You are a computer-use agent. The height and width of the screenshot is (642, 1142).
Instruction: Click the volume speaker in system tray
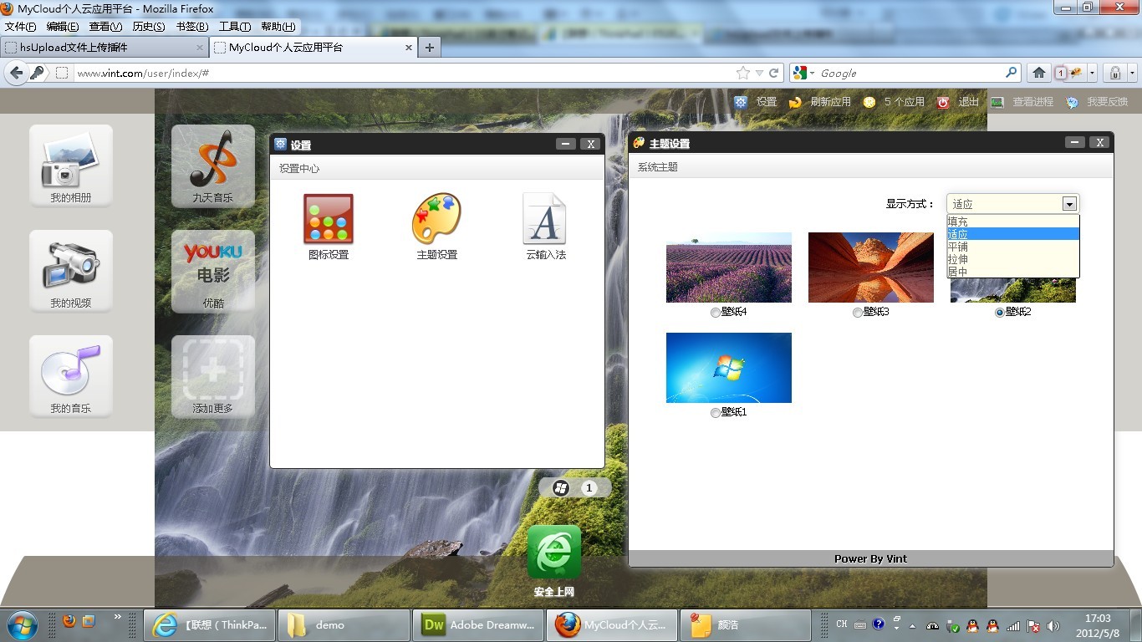[x=1053, y=625]
